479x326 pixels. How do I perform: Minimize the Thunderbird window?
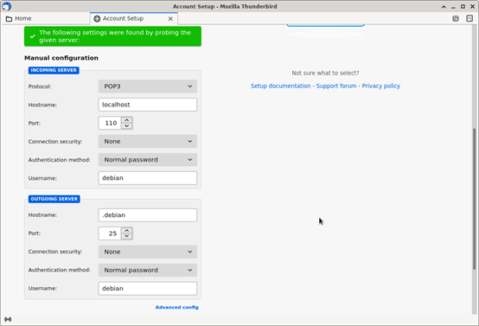point(453,6)
